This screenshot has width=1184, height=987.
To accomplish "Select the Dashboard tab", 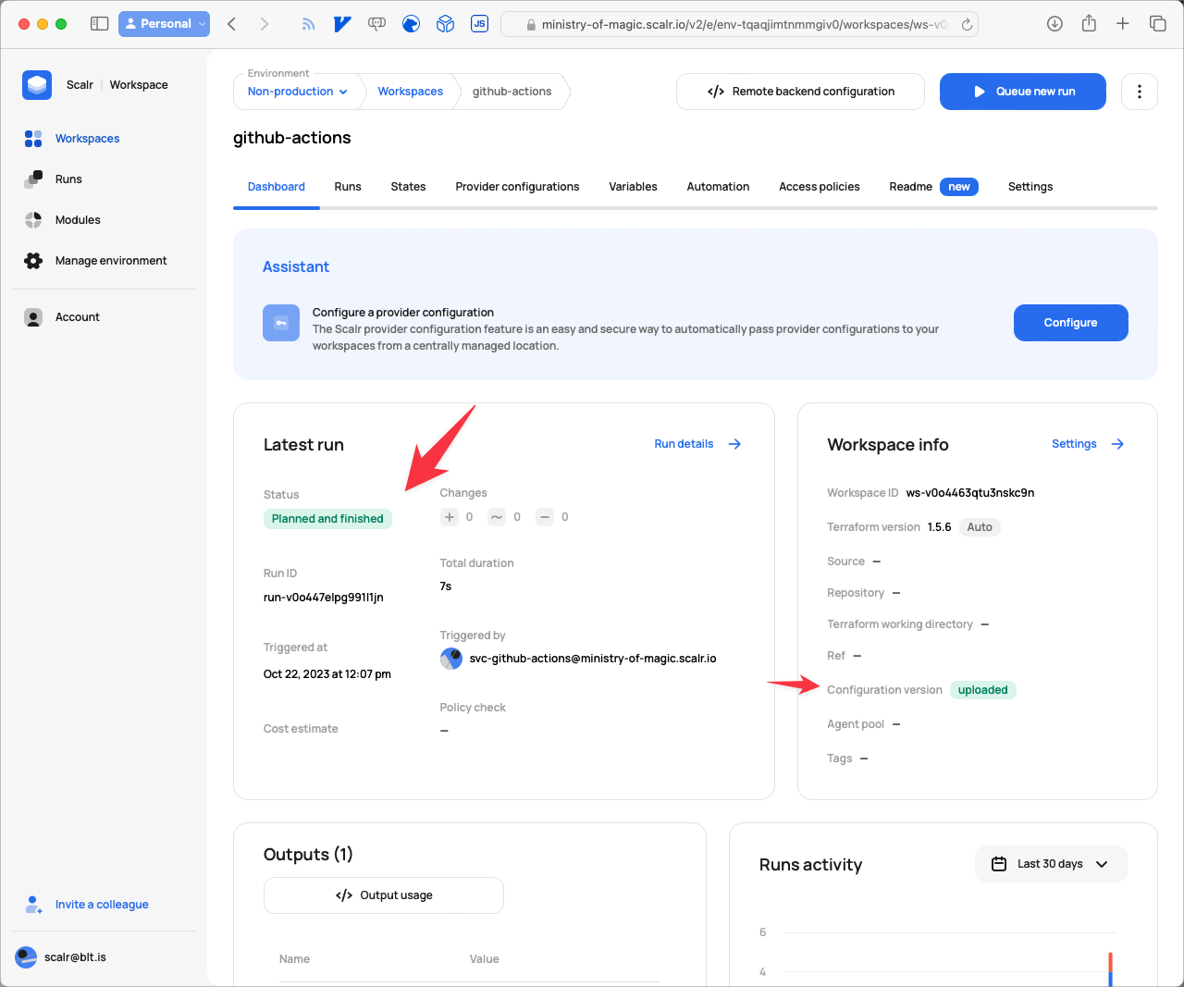I will pos(276,187).
